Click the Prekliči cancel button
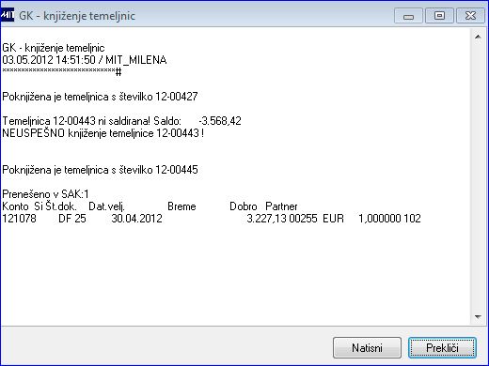 tap(442, 347)
